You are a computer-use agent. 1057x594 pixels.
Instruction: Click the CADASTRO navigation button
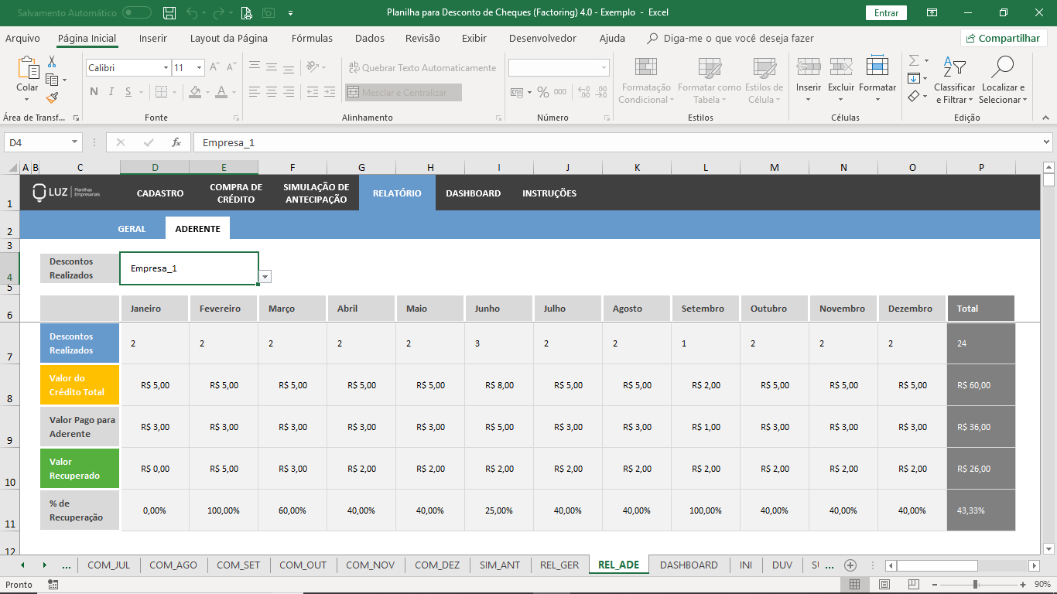160,193
